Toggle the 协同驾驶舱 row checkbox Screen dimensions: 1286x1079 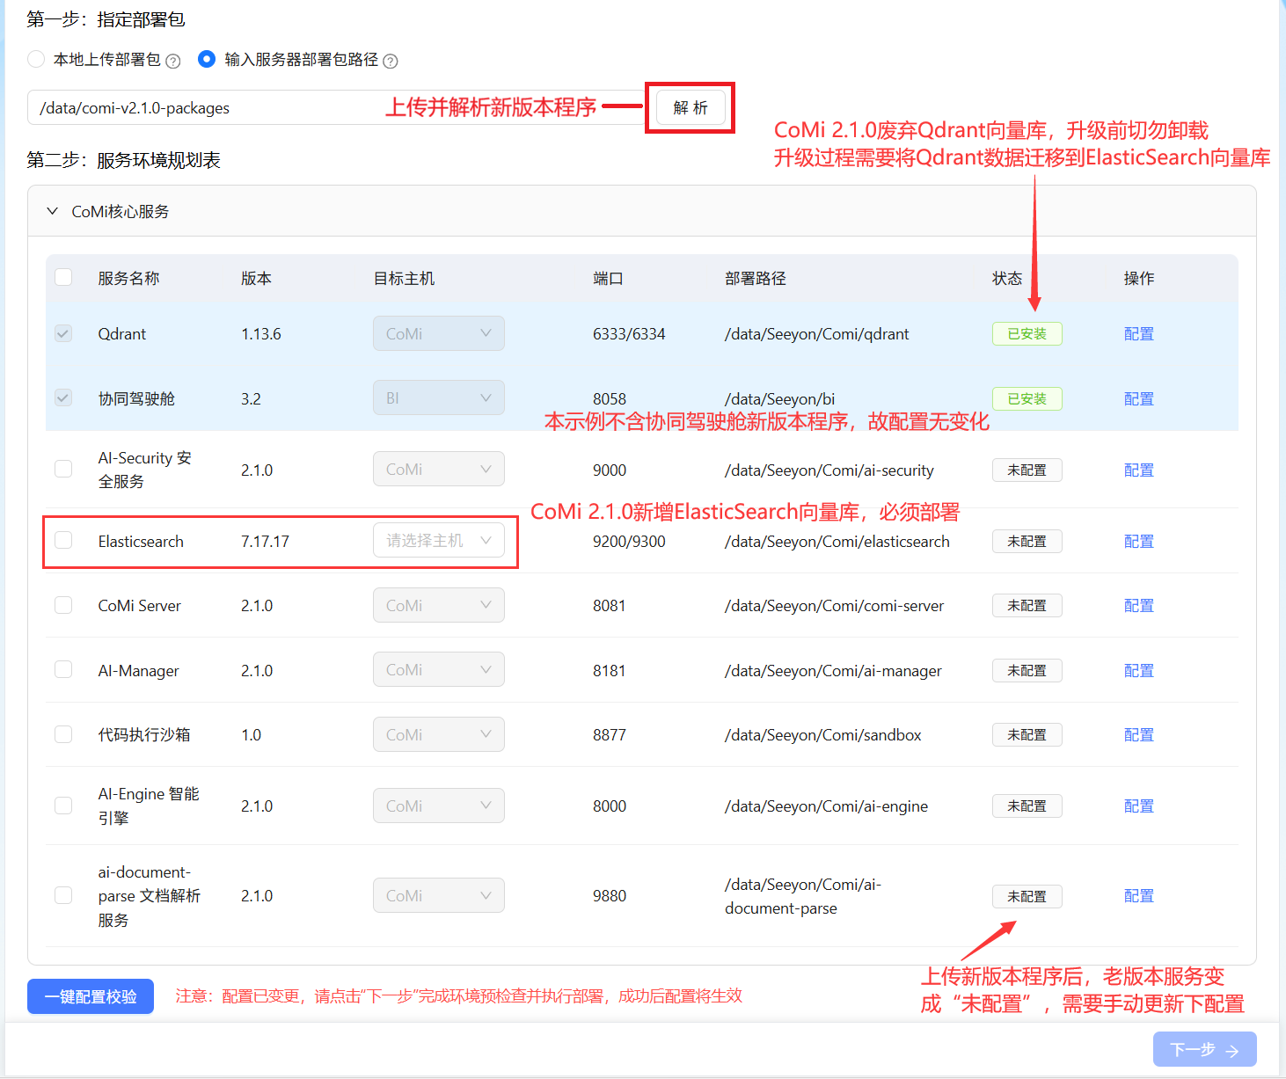pos(63,398)
